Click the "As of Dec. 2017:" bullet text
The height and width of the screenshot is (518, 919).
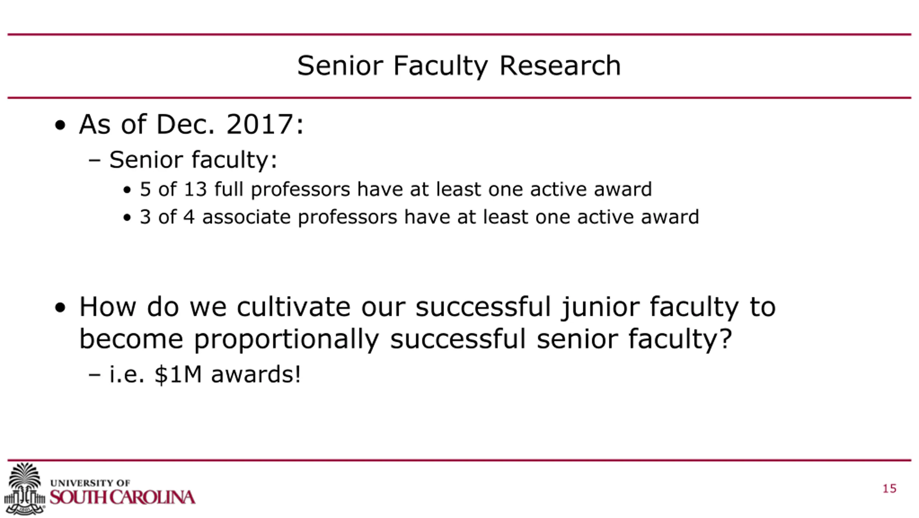click(x=191, y=124)
